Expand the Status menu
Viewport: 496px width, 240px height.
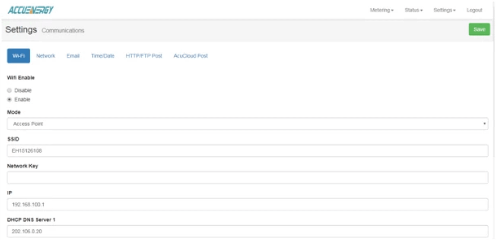click(413, 10)
